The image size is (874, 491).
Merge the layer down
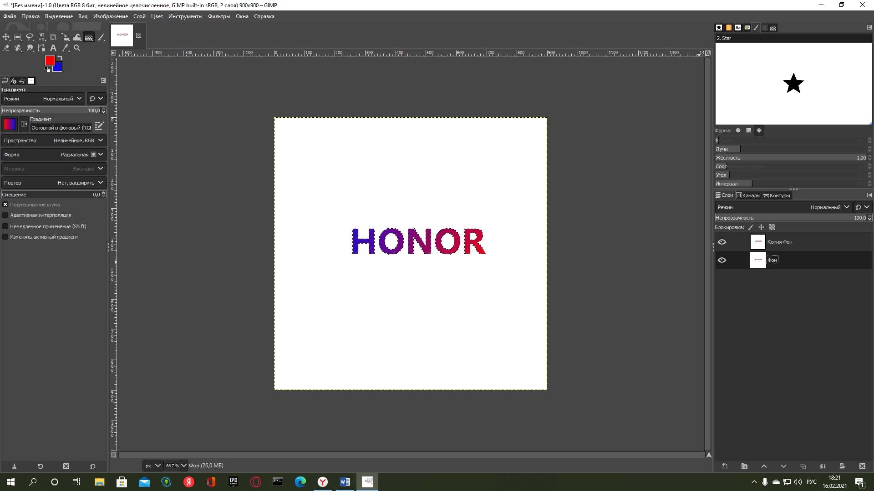(823, 466)
